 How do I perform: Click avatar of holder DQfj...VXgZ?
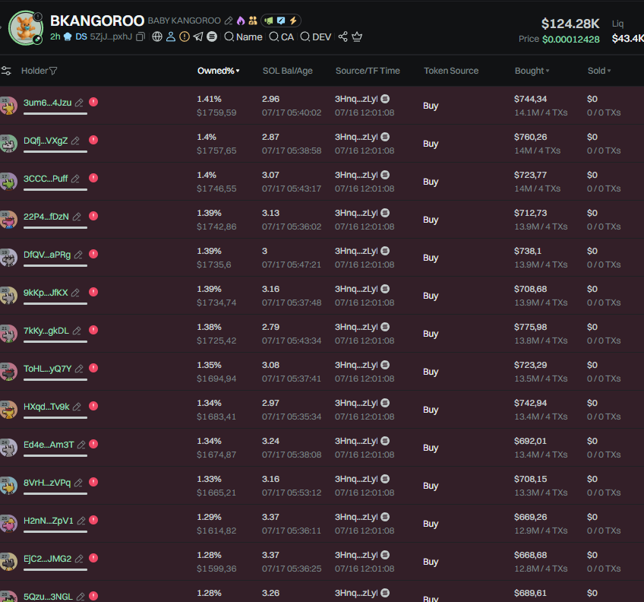(8, 144)
